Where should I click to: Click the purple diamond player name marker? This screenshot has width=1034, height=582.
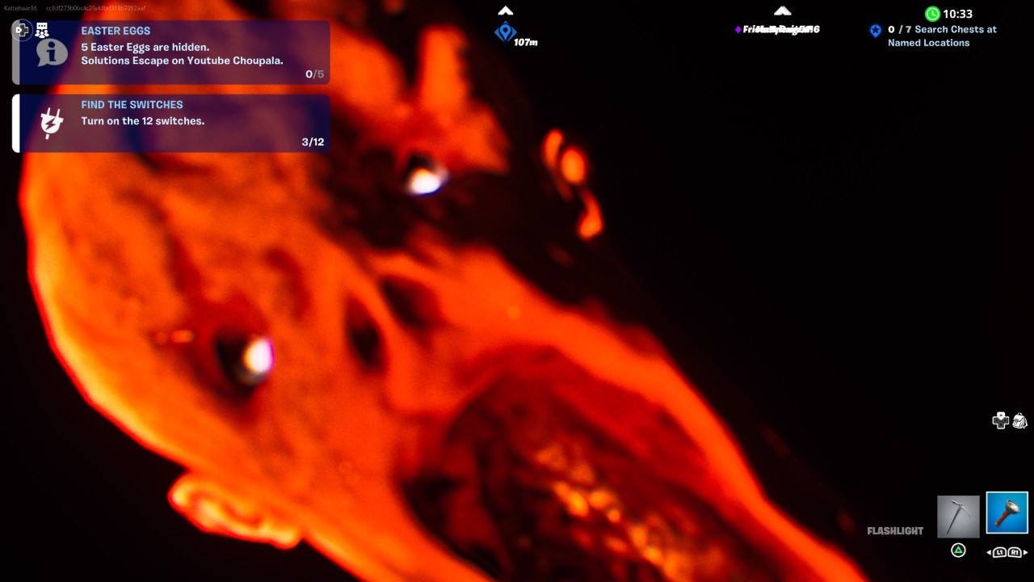[738, 30]
